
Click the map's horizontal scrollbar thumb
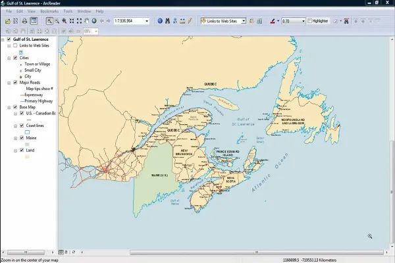[257, 252]
